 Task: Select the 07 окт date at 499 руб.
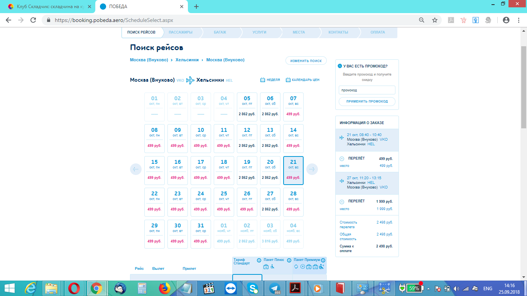click(x=293, y=107)
